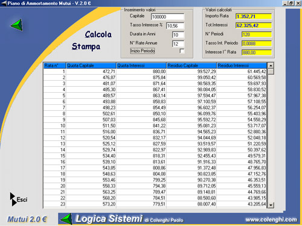Click the Inizio Periodo button
The image size is (302, 226).
(x=143, y=51)
